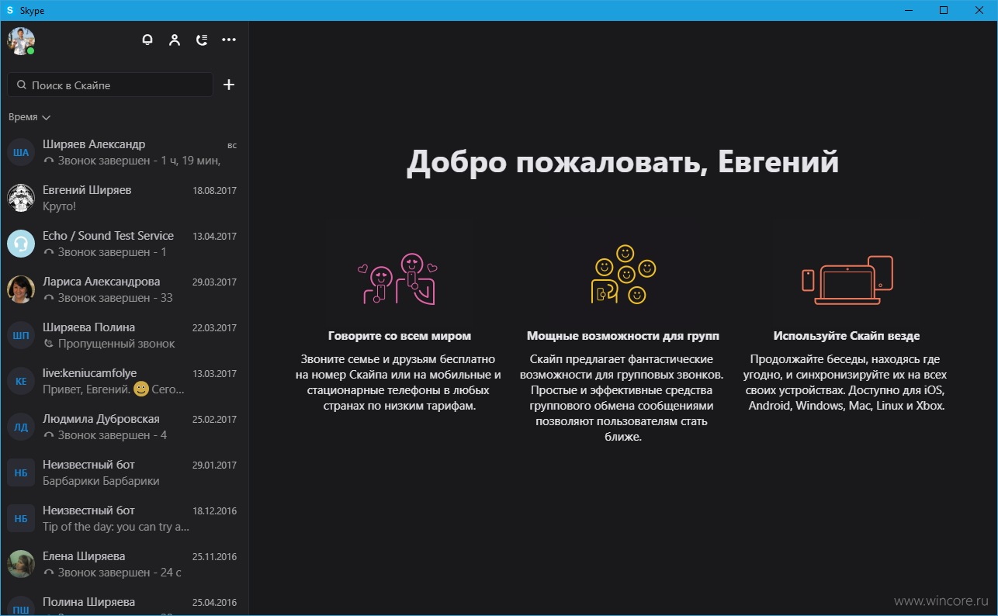
Task: Open notifications bell icon
Action: point(147,40)
